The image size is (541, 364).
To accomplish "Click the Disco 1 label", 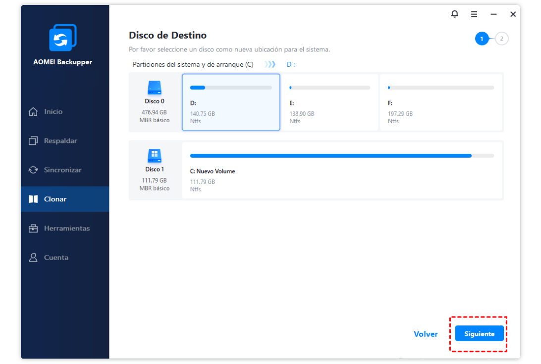I will pos(154,170).
